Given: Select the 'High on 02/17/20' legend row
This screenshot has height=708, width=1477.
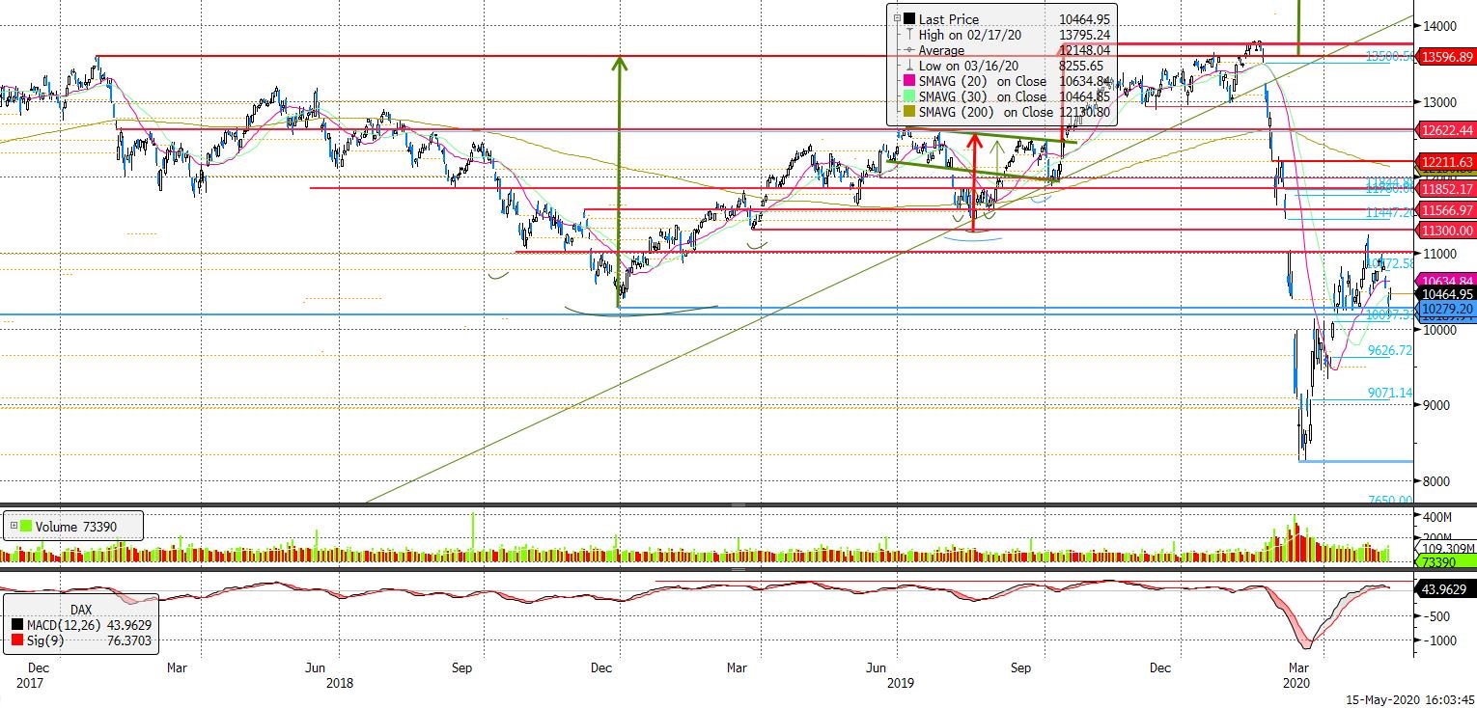Looking at the screenshot, I should tap(1003, 35).
